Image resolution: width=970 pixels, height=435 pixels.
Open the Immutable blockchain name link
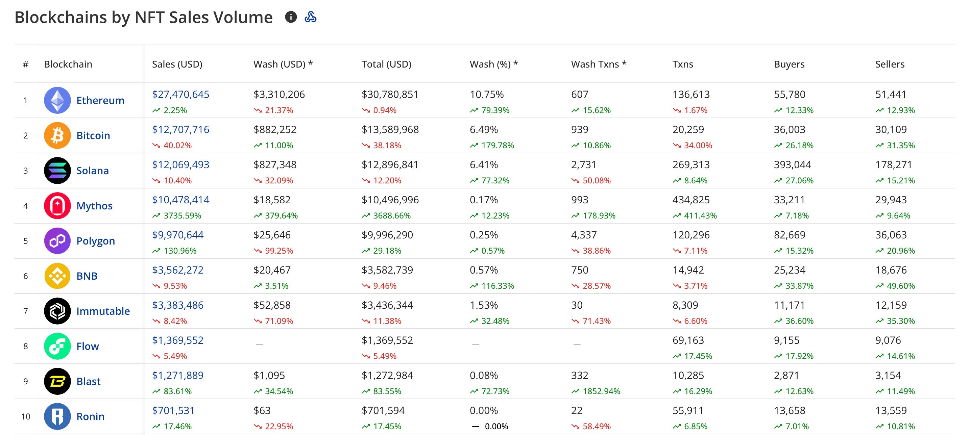(103, 311)
